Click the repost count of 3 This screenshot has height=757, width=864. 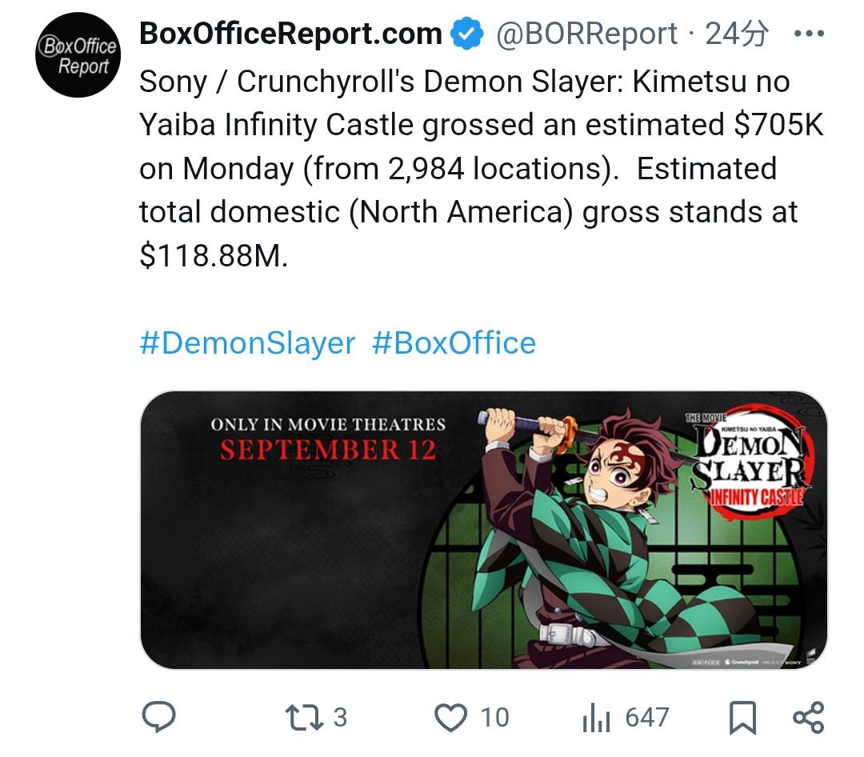[340, 717]
